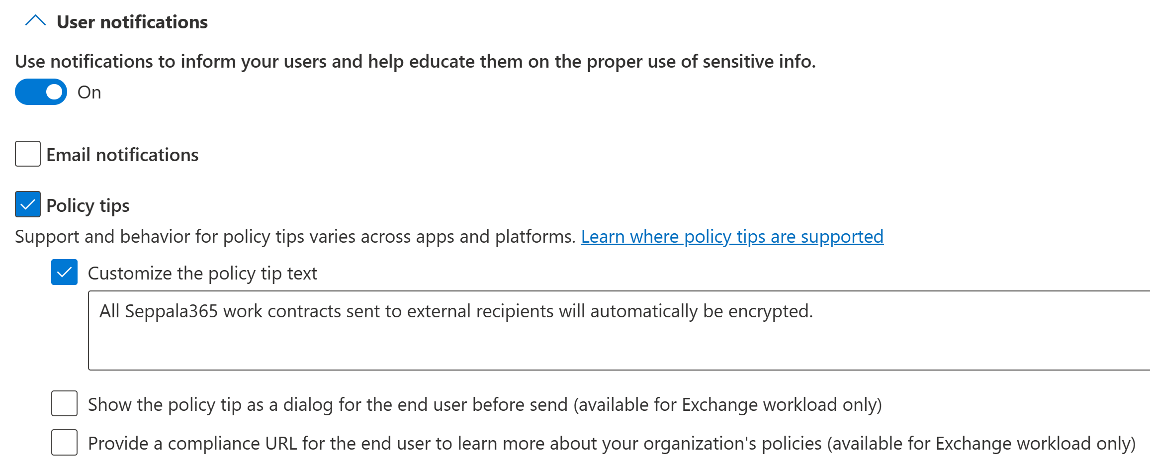Viewport: 1150px width, 470px height.
Task: Collapse the User notifications section chevron
Action: [x=35, y=21]
